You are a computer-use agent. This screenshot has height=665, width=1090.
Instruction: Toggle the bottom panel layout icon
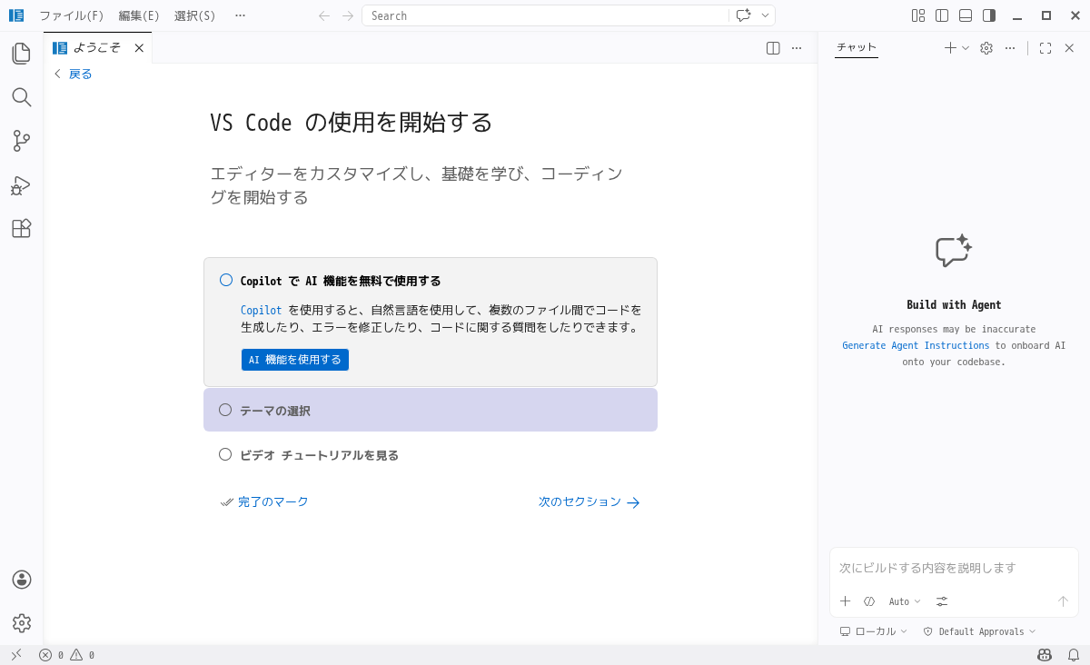(966, 15)
